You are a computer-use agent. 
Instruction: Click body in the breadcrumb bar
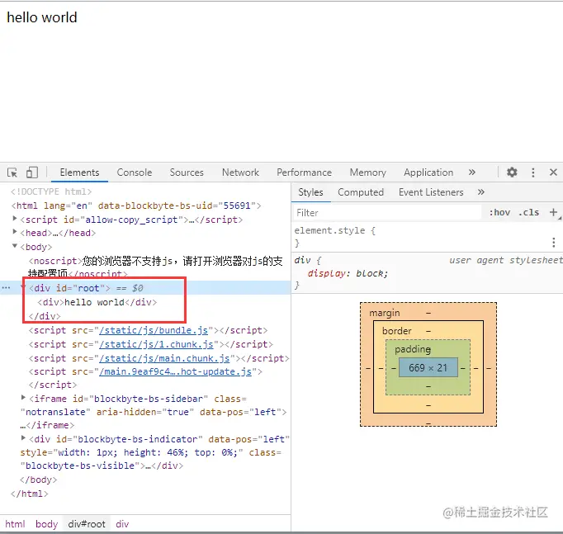pyautogui.click(x=47, y=524)
